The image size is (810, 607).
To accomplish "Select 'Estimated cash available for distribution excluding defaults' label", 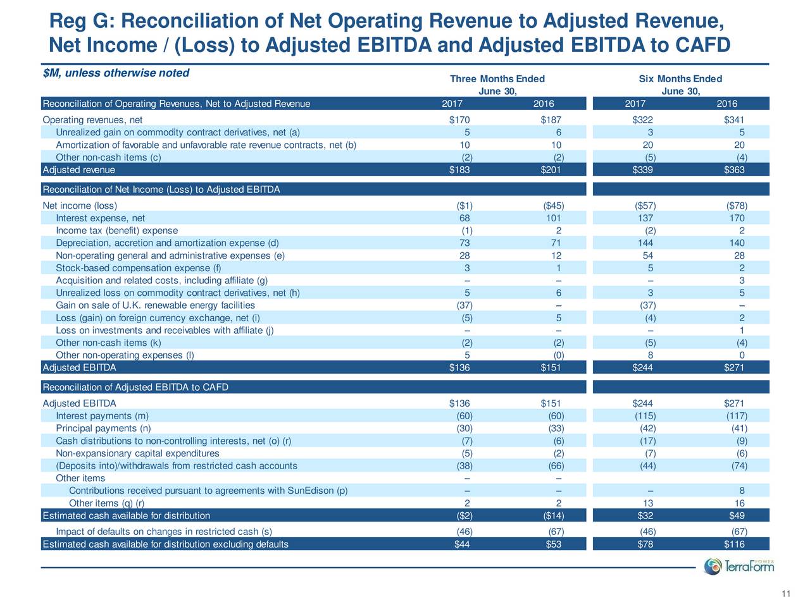I will click(165, 544).
